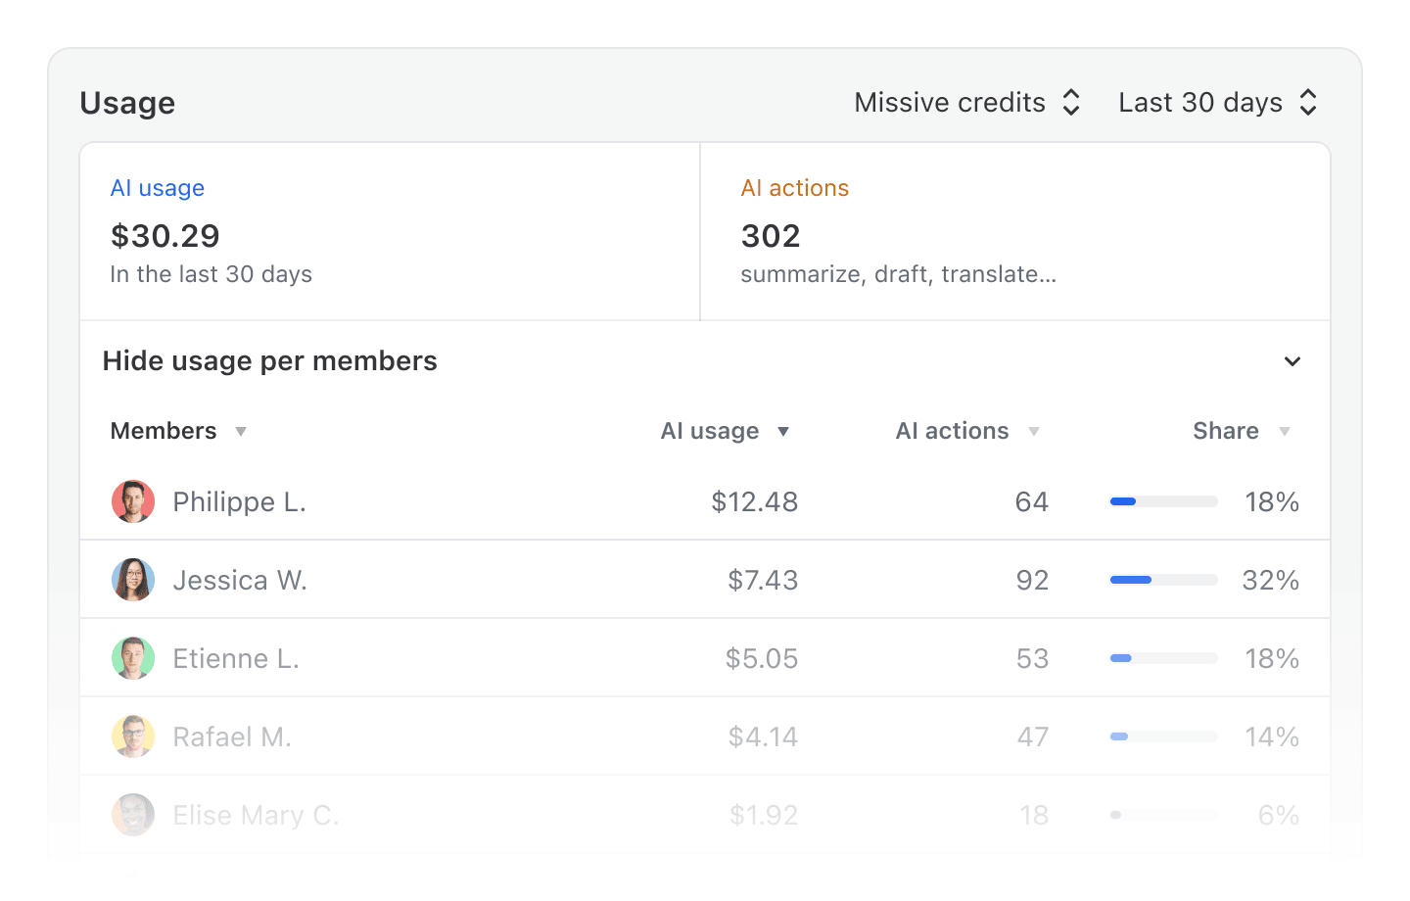Collapse usage per members chevron
The height and width of the screenshot is (901, 1410).
click(1292, 361)
